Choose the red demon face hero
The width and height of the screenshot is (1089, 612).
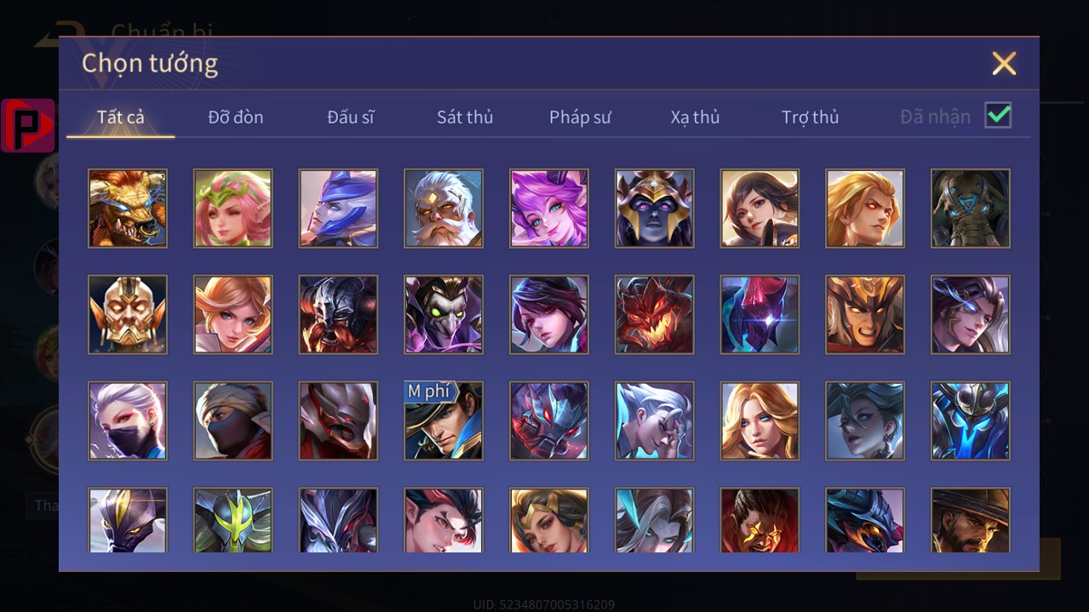click(x=655, y=314)
